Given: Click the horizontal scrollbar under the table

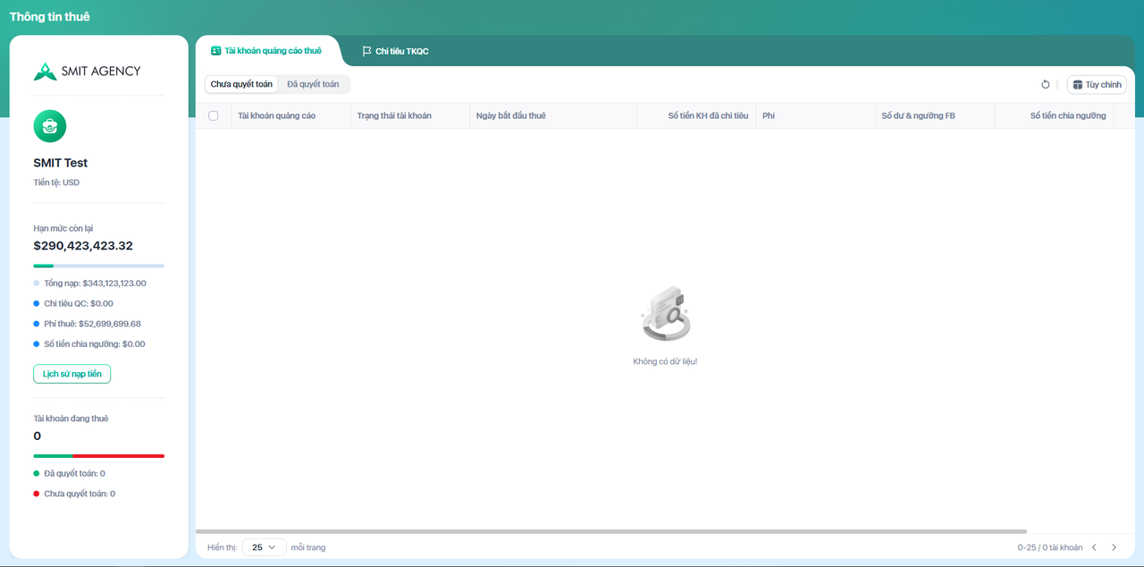Looking at the screenshot, I should pyautogui.click(x=611, y=531).
